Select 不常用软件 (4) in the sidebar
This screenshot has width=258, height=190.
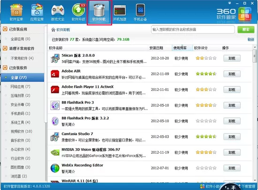pos(22,58)
